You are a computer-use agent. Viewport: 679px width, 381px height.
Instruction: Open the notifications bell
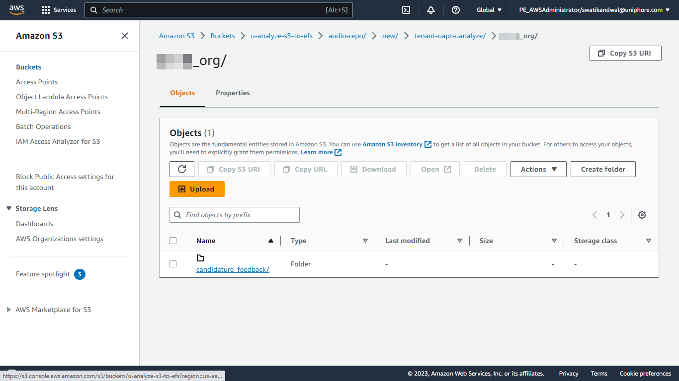[x=431, y=10]
